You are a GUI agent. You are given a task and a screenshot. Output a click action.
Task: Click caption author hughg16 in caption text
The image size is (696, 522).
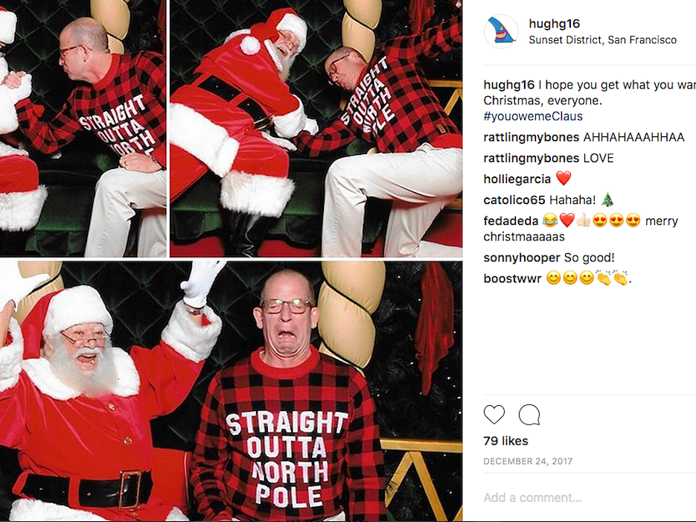point(508,85)
